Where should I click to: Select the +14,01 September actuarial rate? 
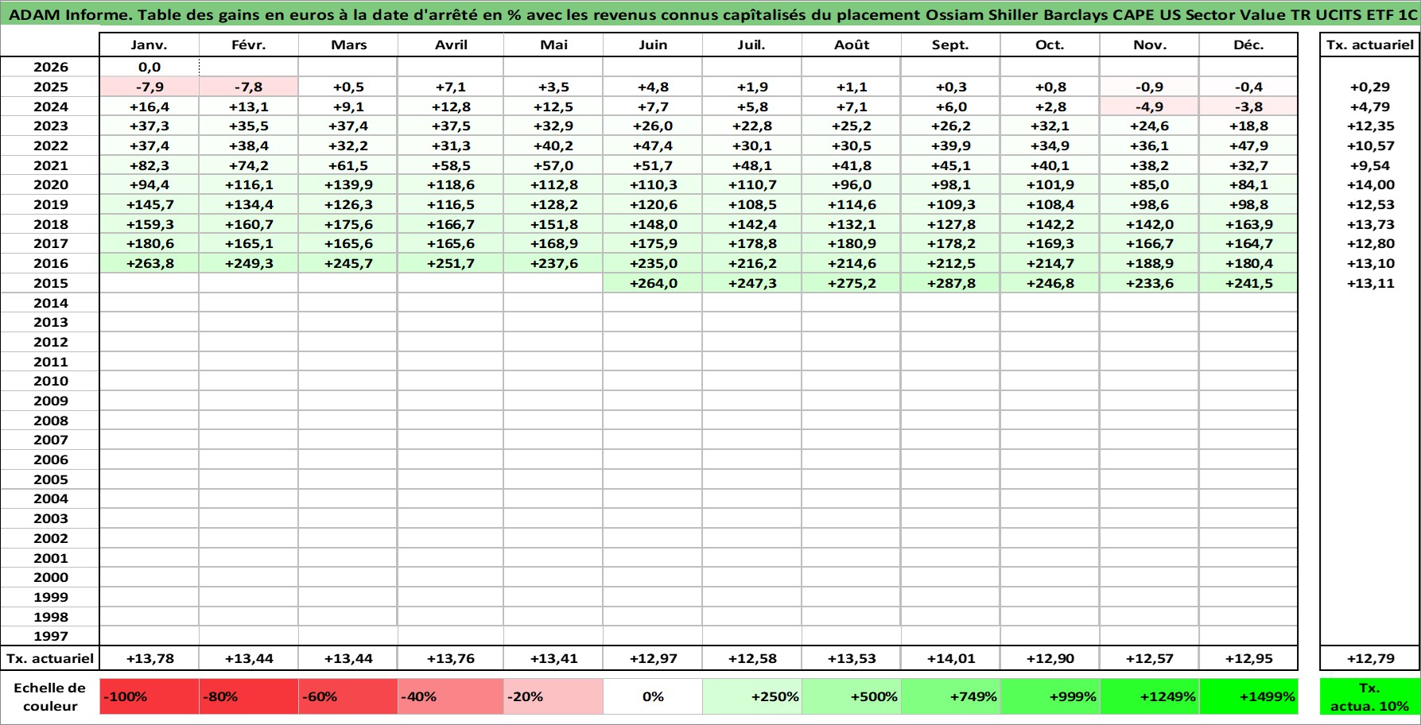(x=951, y=658)
